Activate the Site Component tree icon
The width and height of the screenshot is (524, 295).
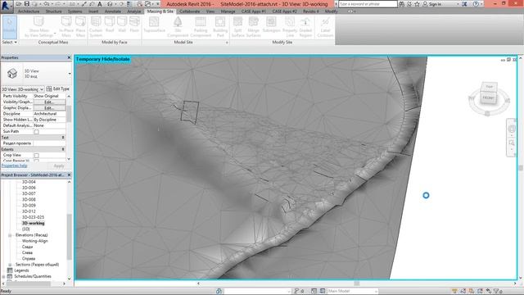tap(178, 22)
